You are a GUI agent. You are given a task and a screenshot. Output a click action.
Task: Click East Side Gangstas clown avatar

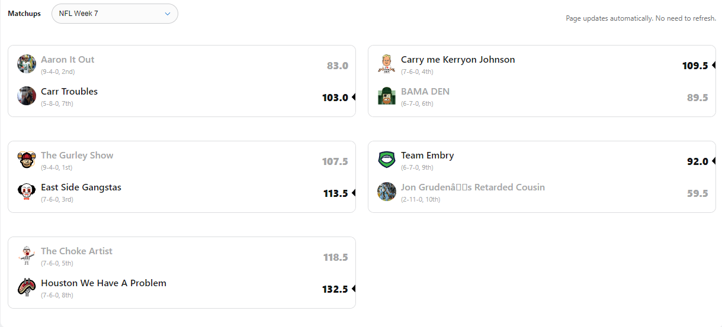click(x=27, y=192)
